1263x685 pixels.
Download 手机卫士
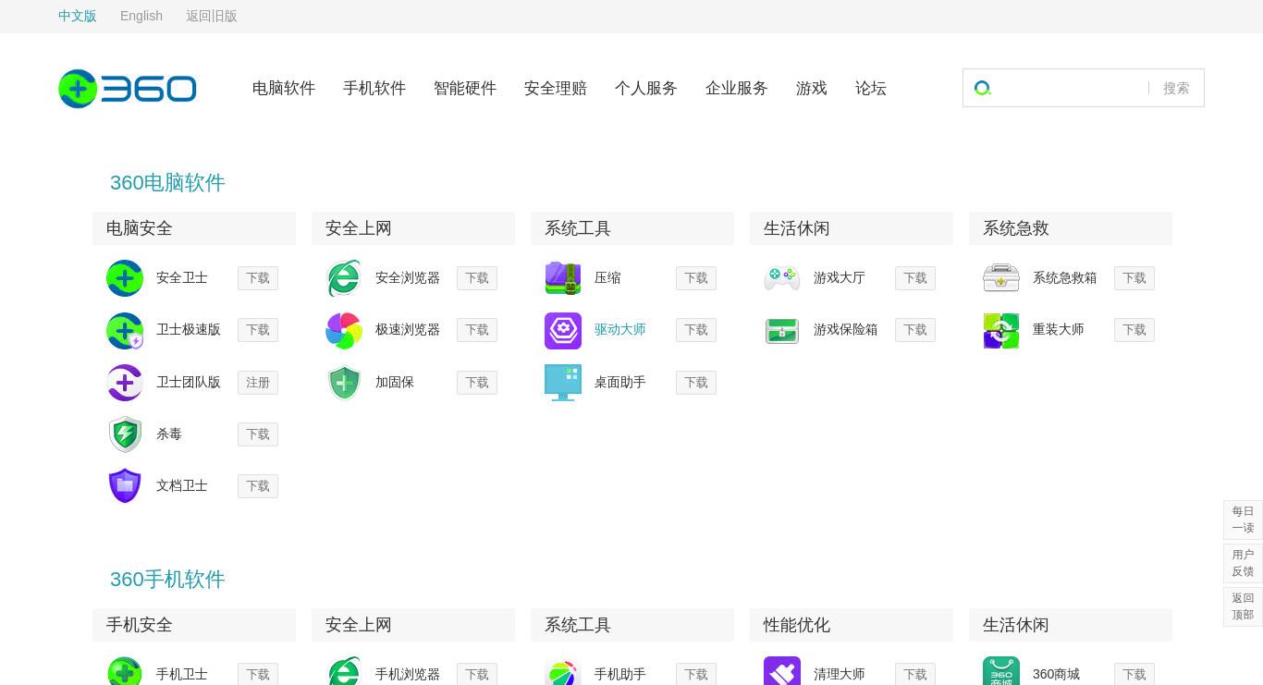coord(258,675)
